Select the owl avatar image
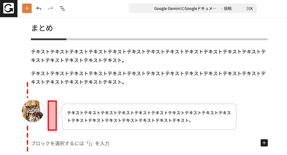Image resolution: width=287 pixels, height=155 pixels. point(33,111)
